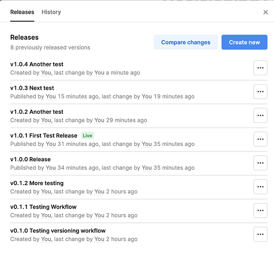Select the v1.0.3 Next test release title

[x=32, y=88]
